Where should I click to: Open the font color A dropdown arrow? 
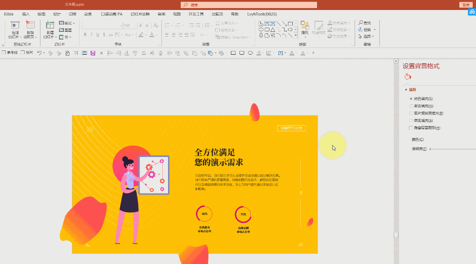pyautogui.click(x=157, y=35)
